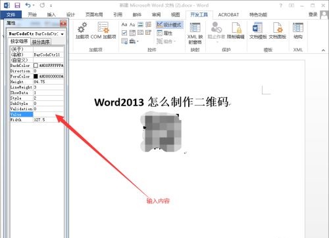Insert a Picture content control

coord(140,24)
